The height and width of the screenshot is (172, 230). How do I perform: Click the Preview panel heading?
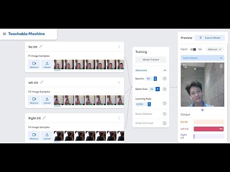[186, 38]
